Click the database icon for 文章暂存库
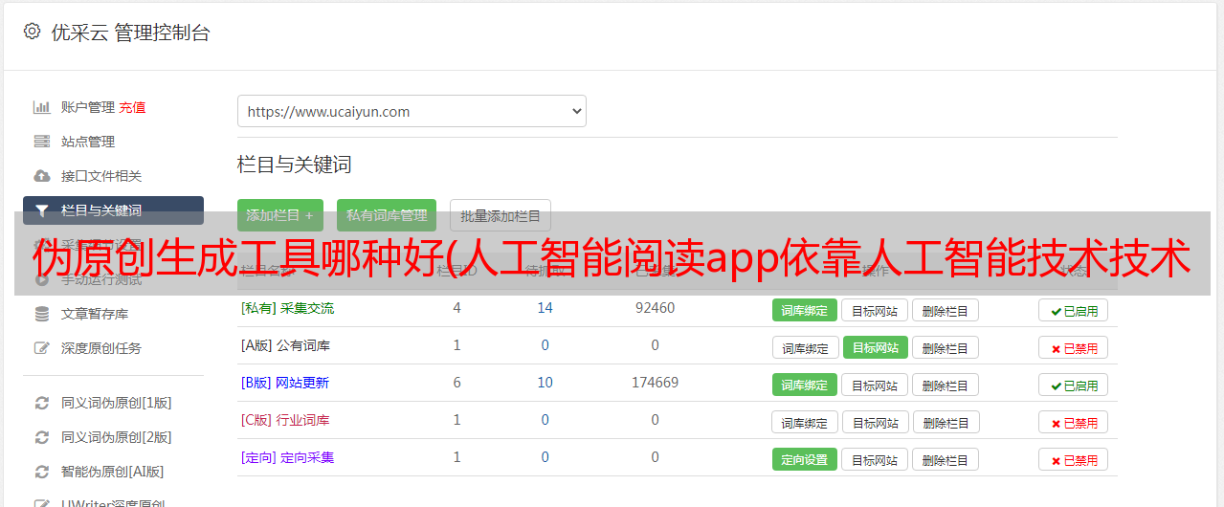The image size is (1224, 507). pyautogui.click(x=41, y=314)
